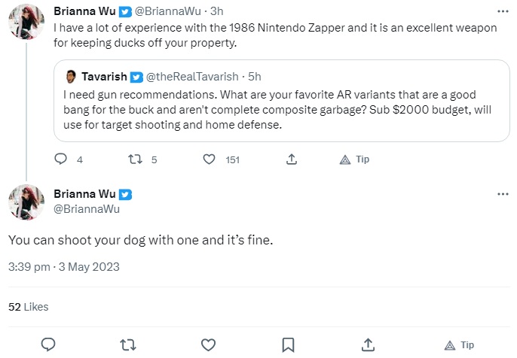Open the @BriannaWu handle below the name
This screenshot has height=358, width=517.
[x=87, y=209]
